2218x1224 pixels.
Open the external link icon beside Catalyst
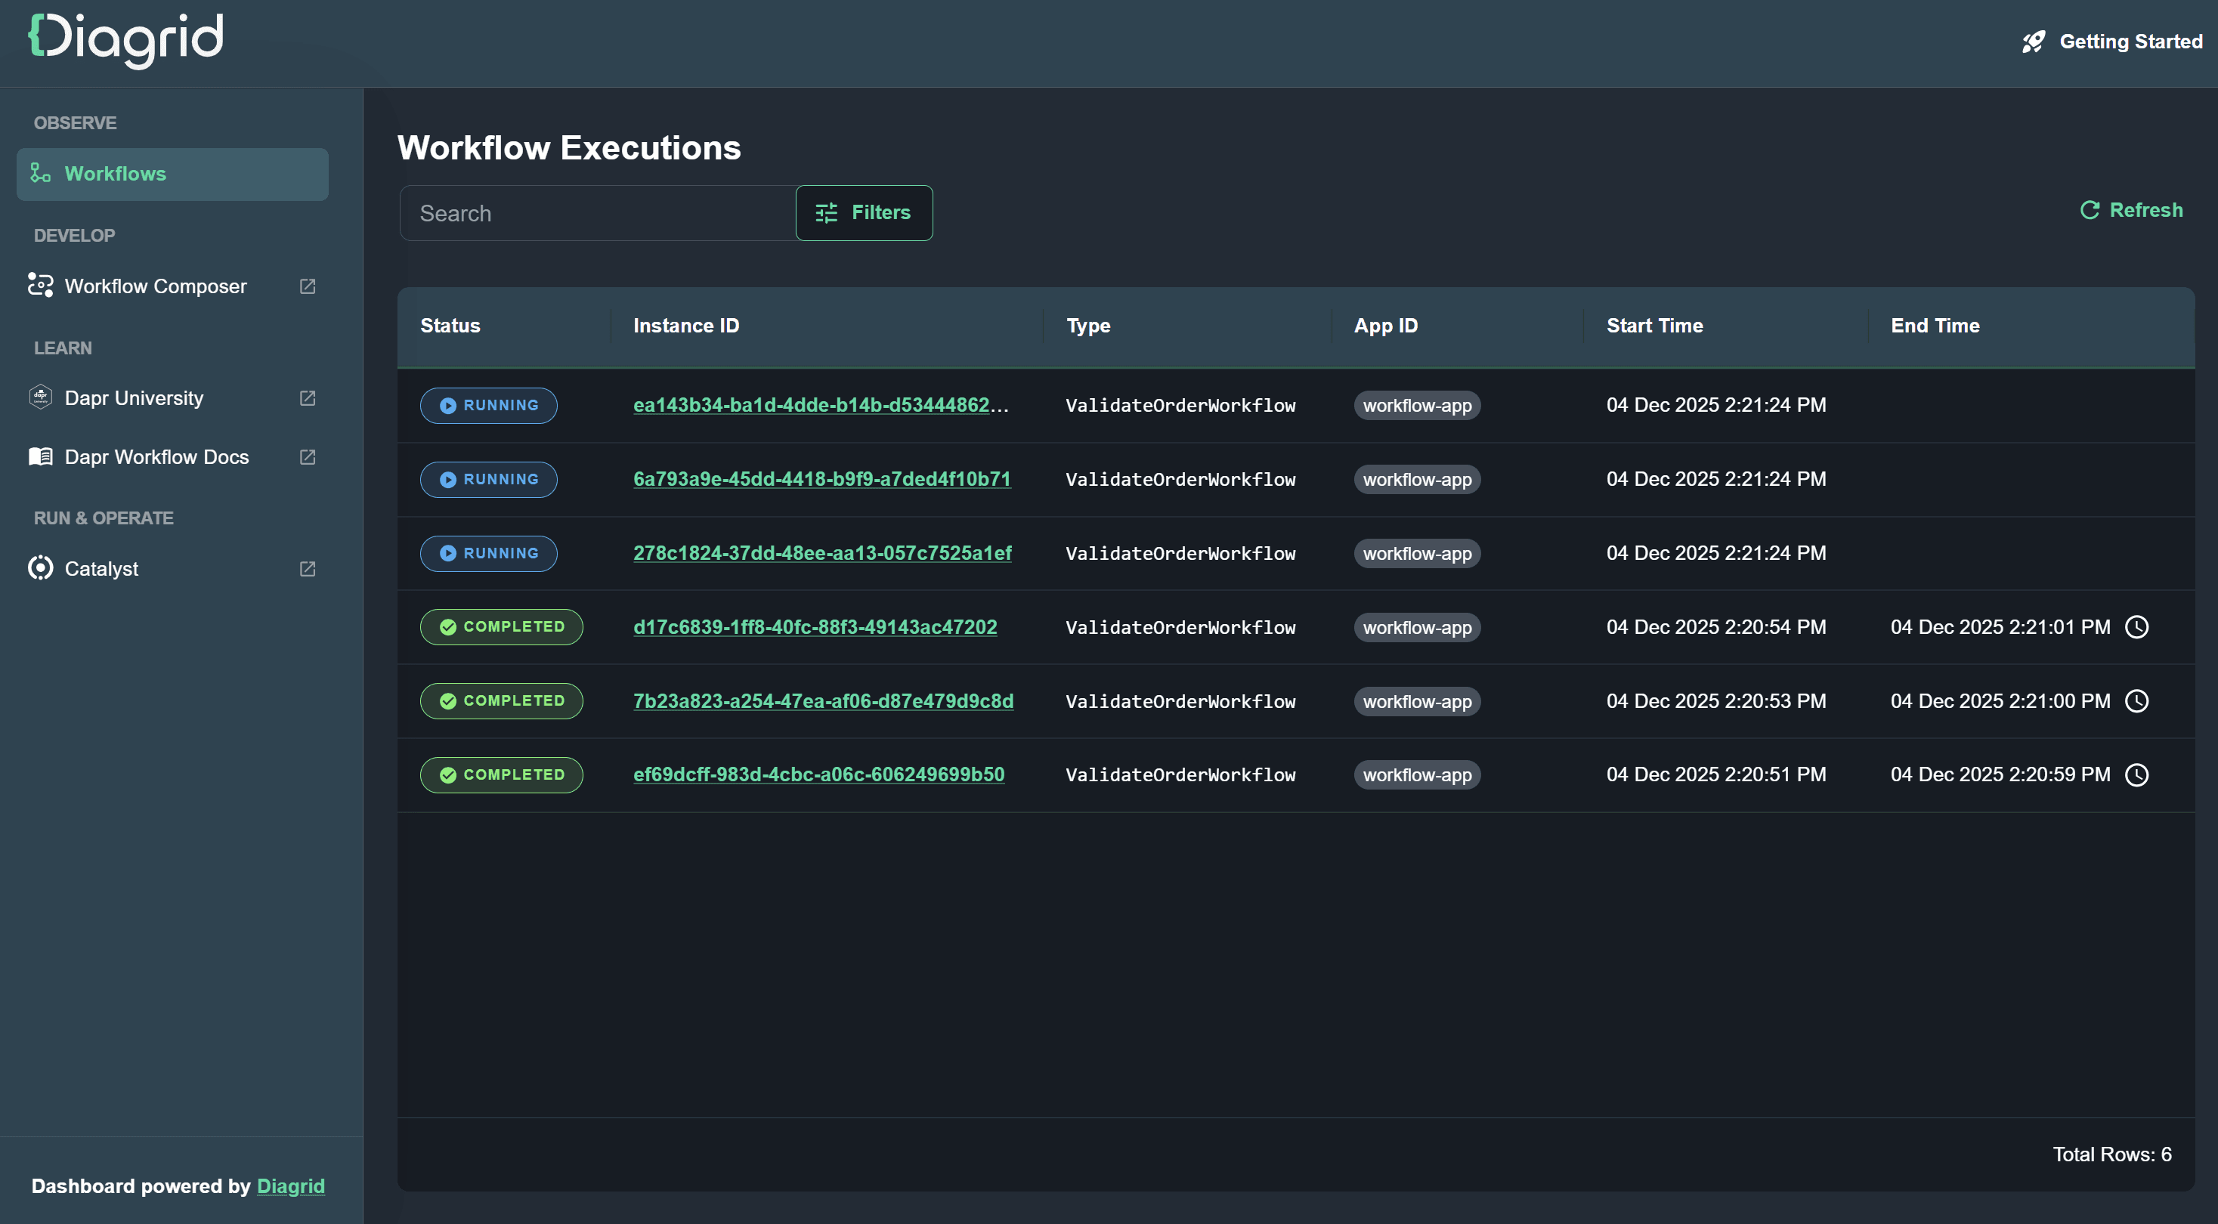[307, 568]
